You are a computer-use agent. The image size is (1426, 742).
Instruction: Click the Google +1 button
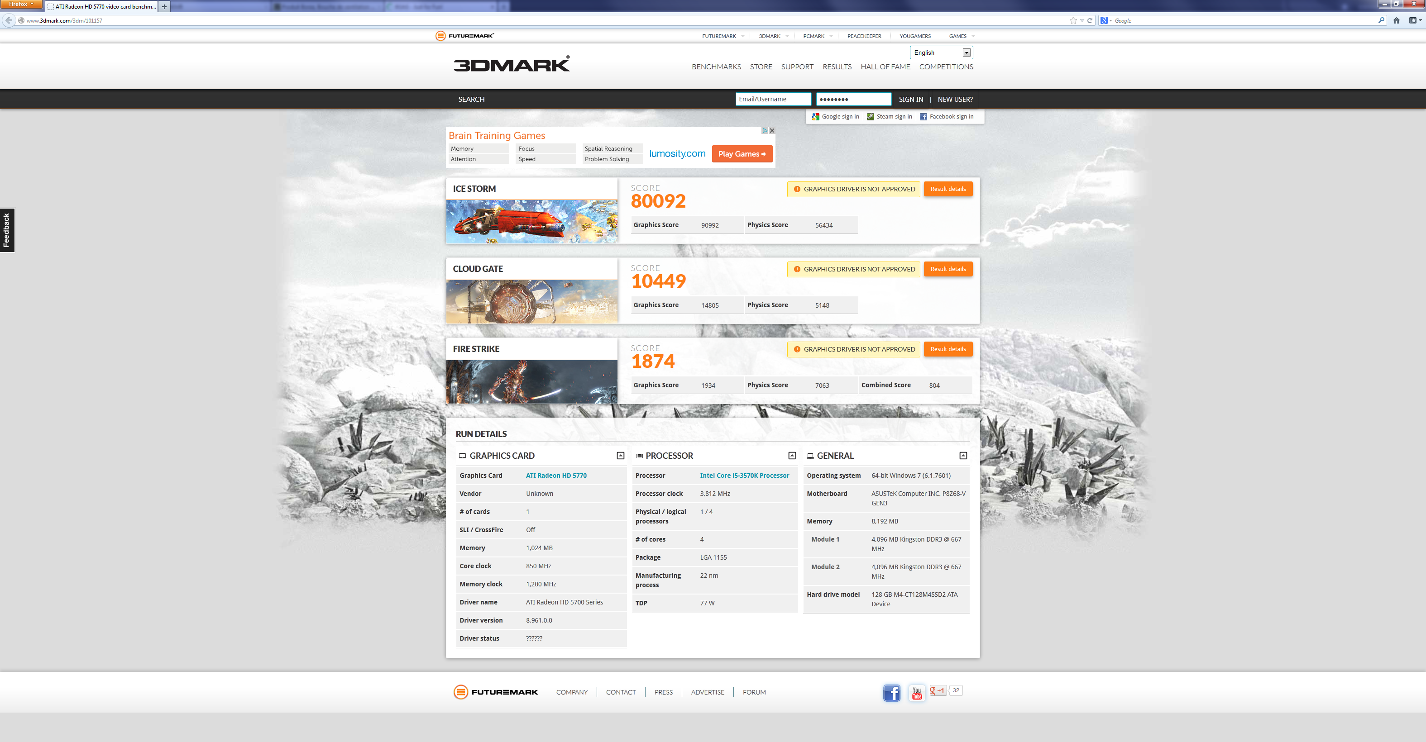[x=938, y=690]
